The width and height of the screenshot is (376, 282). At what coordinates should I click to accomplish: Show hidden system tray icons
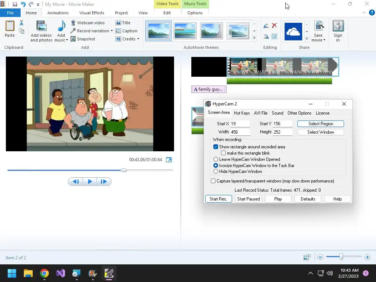click(311, 273)
